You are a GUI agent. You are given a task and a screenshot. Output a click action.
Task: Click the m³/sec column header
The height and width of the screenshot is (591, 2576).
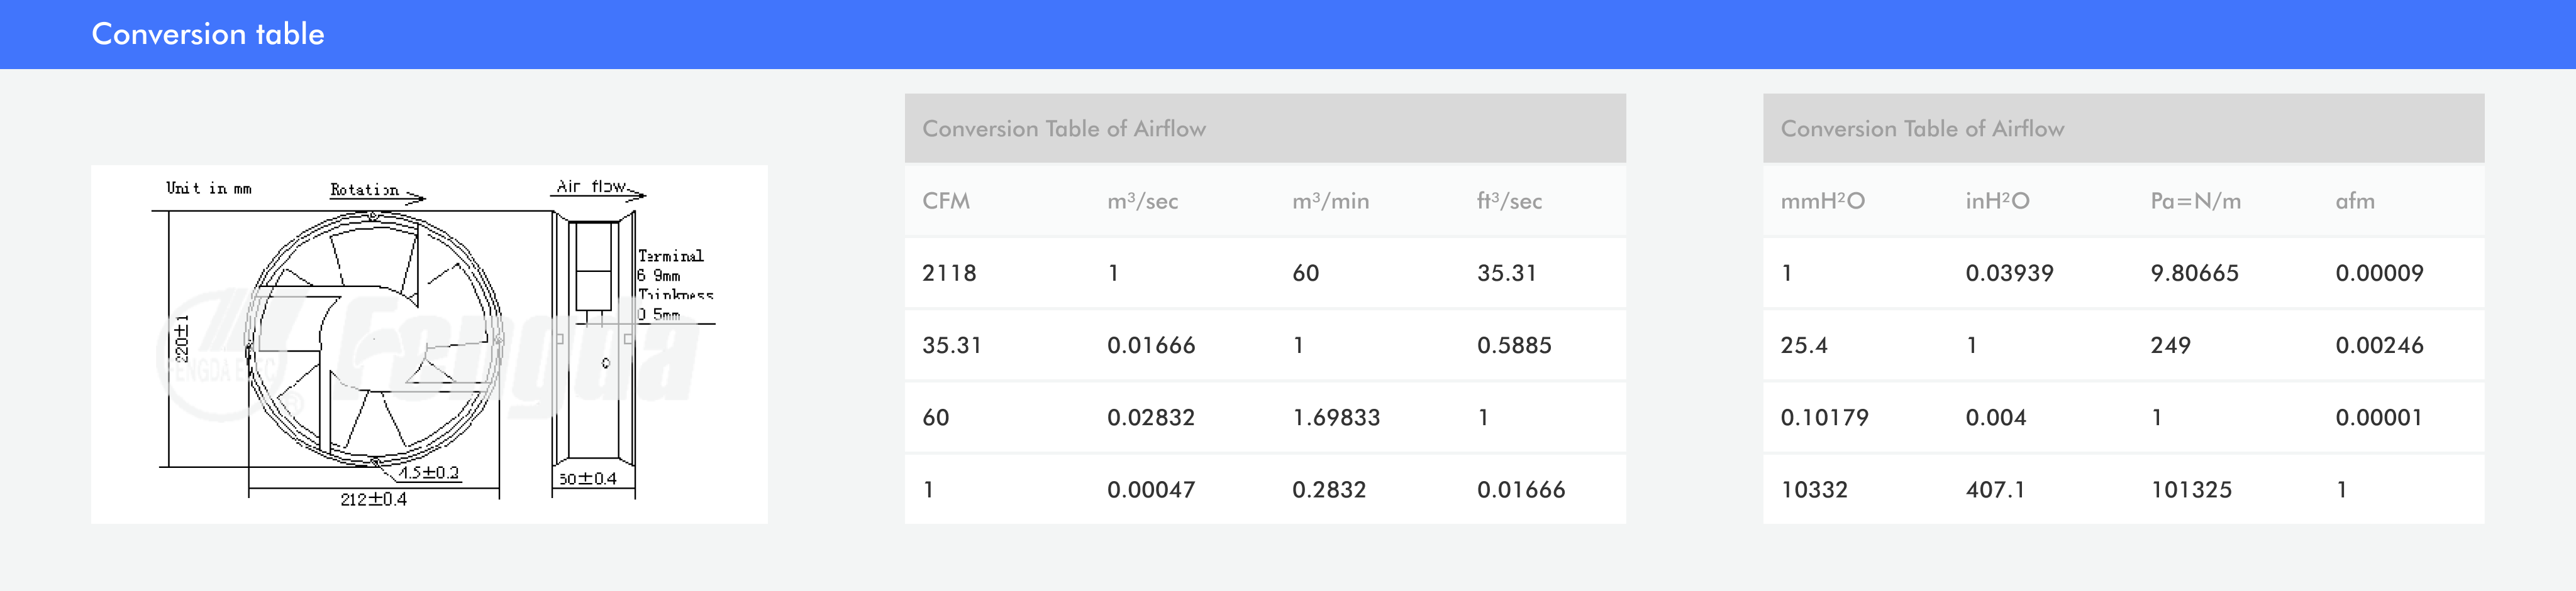pyautogui.click(x=1142, y=200)
